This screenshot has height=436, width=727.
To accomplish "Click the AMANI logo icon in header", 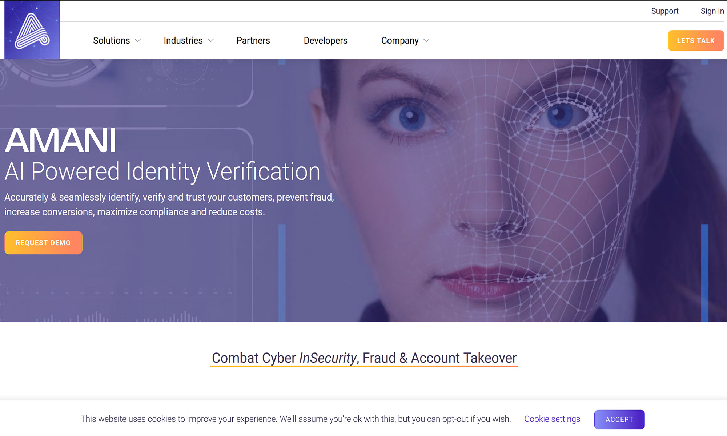I will point(31,29).
